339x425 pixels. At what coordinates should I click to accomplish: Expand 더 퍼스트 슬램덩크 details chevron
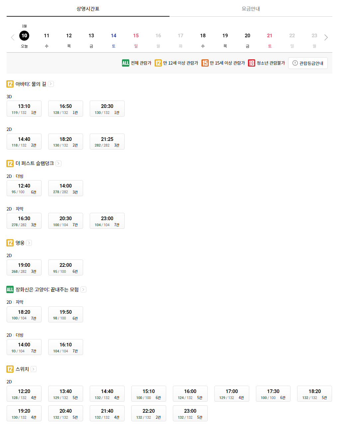pos(58,163)
